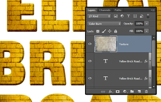
Task: Add a layer style fx button
Action: click(x=111, y=92)
